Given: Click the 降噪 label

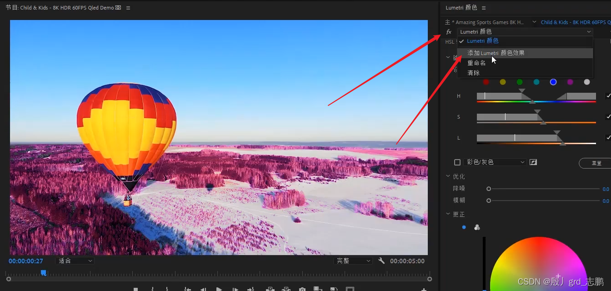Looking at the screenshot, I should 459,188.
